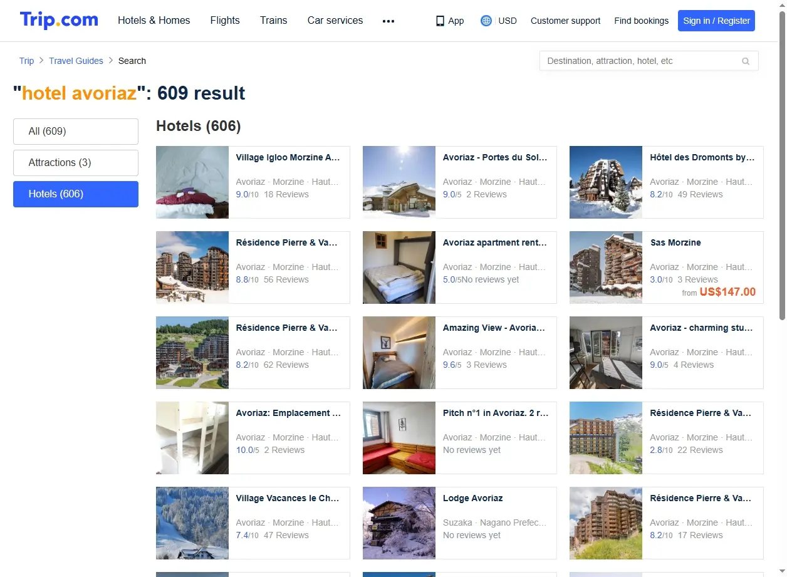Click the 17 Reviews text
This screenshot has width=787, height=577.
click(701, 536)
